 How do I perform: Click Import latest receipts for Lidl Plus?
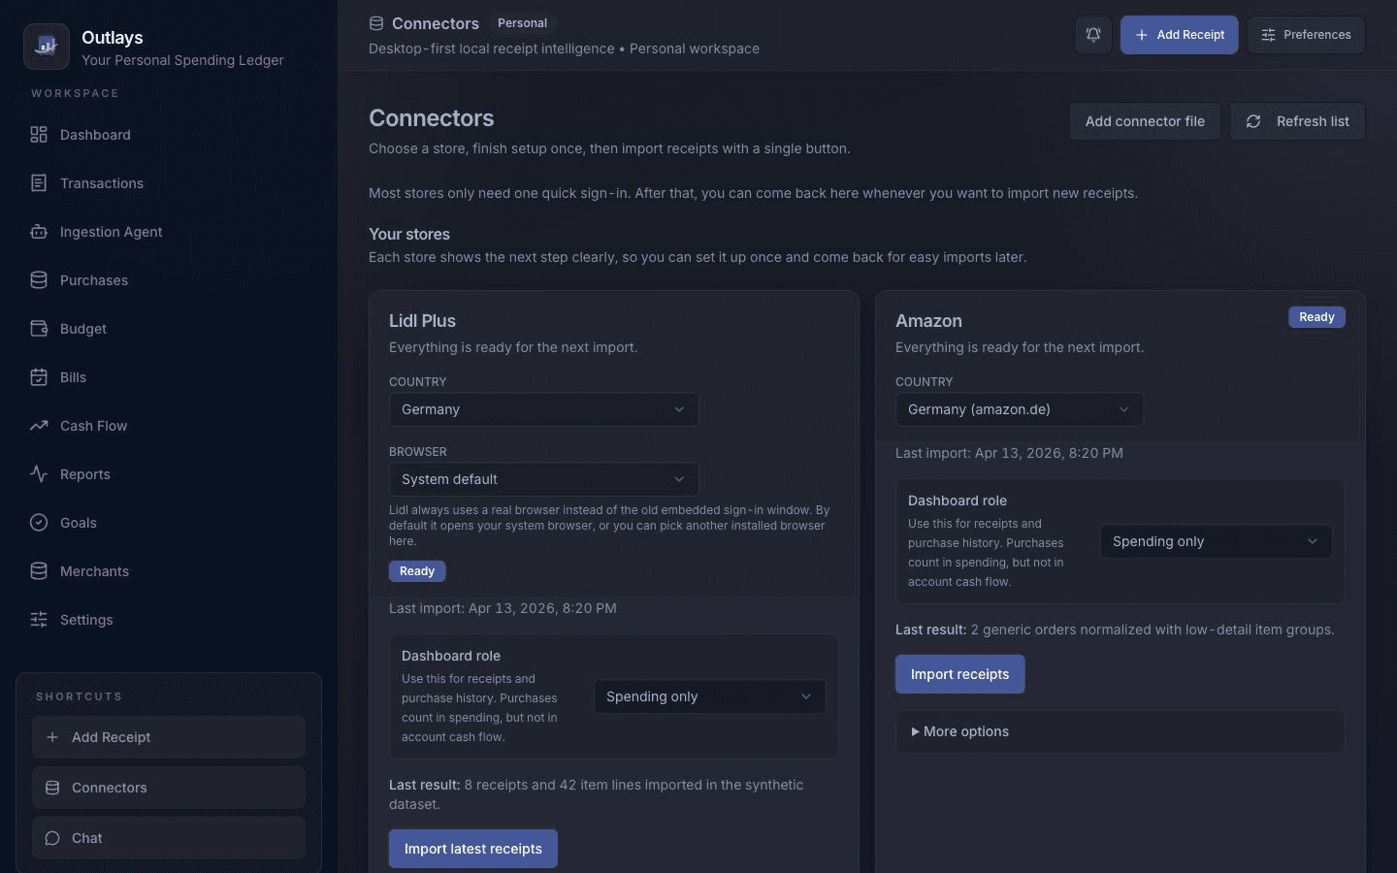pyautogui.click(x=473, y=849)
